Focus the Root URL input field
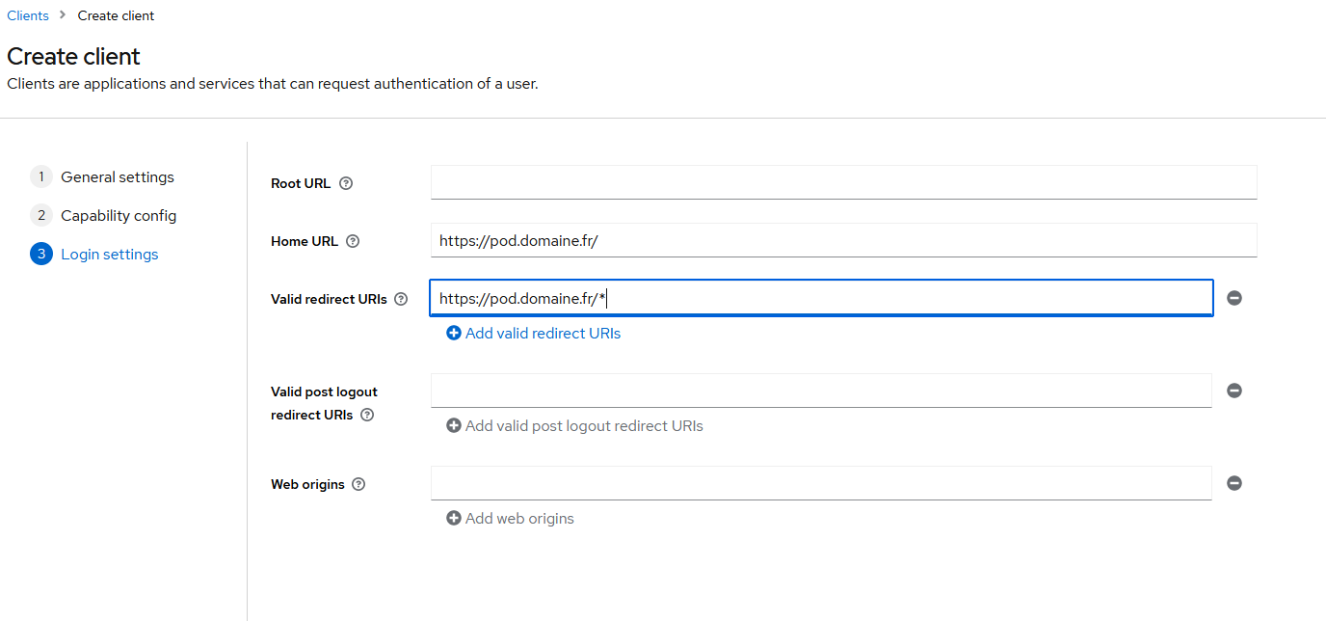This screenshot has width=1326, height=621. [x=843, y=182]
